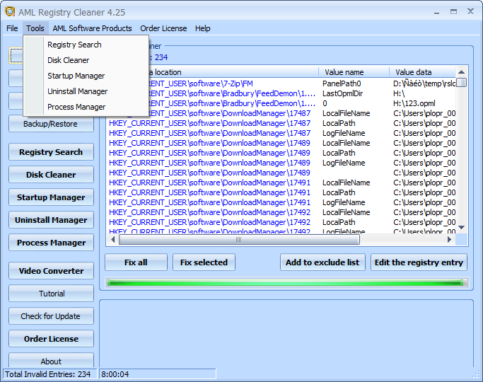Close the AML Registry Cleaner window
The height and width of the screenshot is (382, 483).
pos(470,12)
